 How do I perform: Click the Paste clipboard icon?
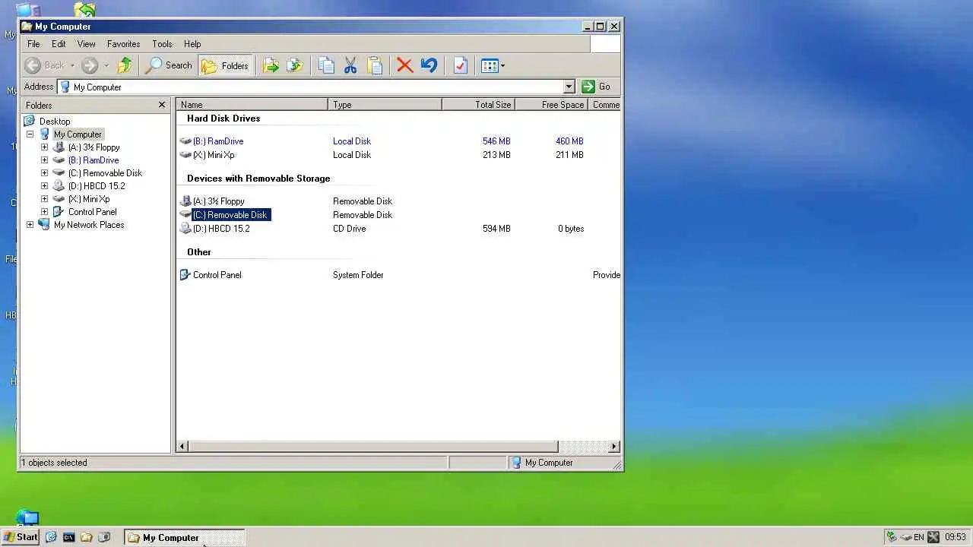375,65
